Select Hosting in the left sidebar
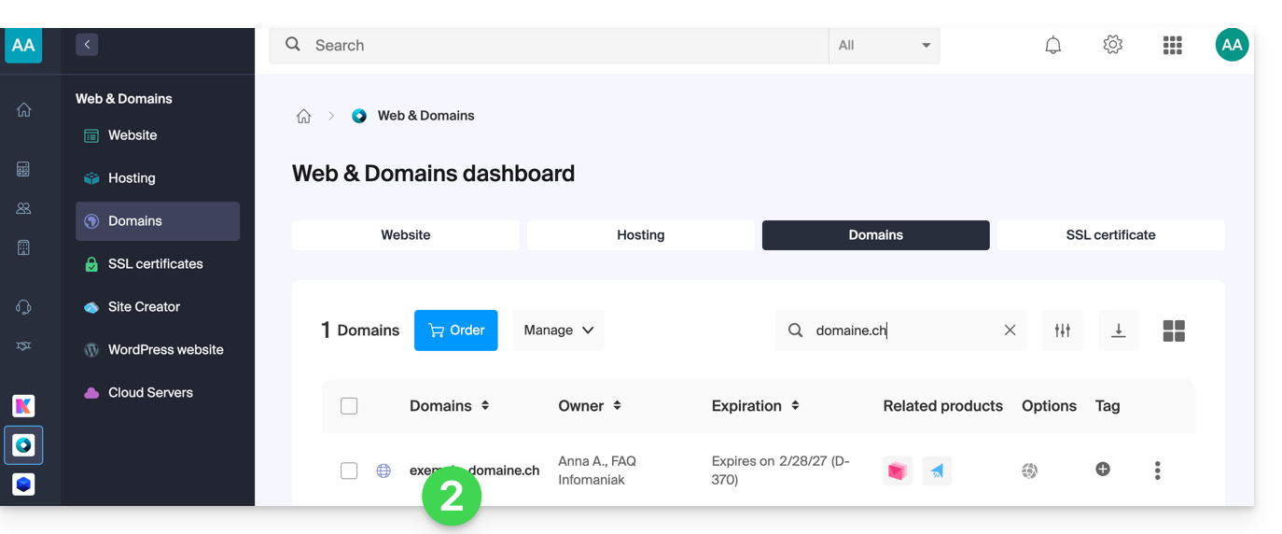Viewport: 1282px width, 534px height. click(132, 178)
